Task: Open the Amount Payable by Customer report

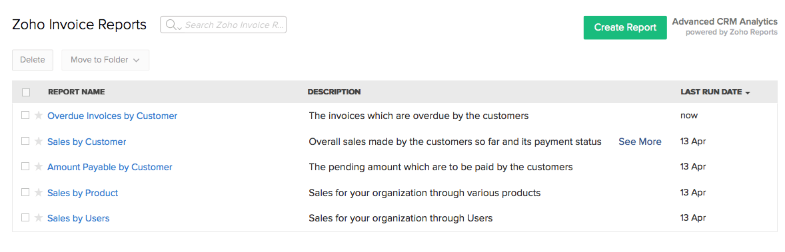Action: pyautogui.click(x=110, y=167)
